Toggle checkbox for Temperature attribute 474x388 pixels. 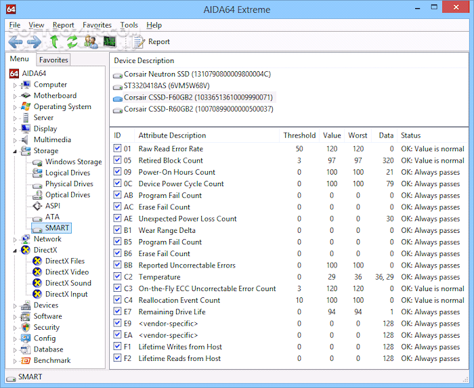118,277
